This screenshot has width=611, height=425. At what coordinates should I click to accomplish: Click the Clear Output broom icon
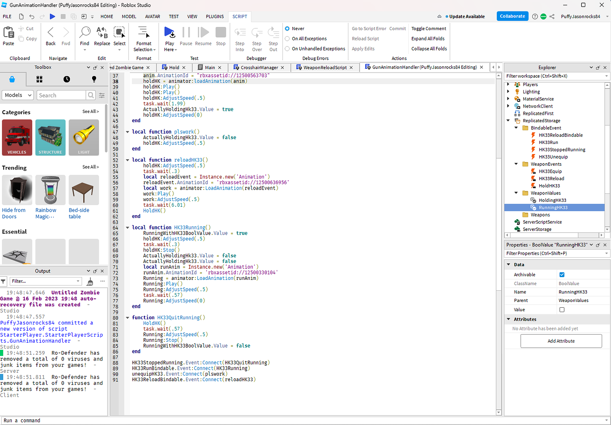[x=90, y=282]
